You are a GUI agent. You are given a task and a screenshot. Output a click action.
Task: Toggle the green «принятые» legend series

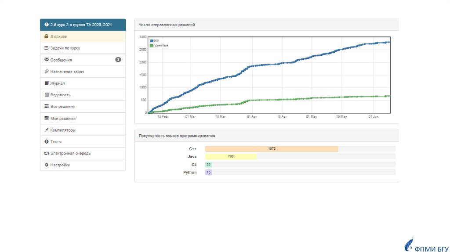159,45
